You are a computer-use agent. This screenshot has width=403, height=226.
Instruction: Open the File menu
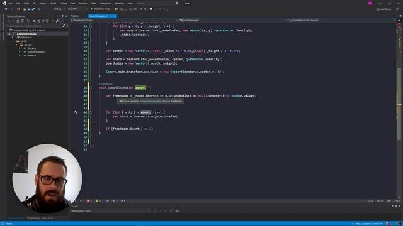pyautogui.click(x=10, y=3)
